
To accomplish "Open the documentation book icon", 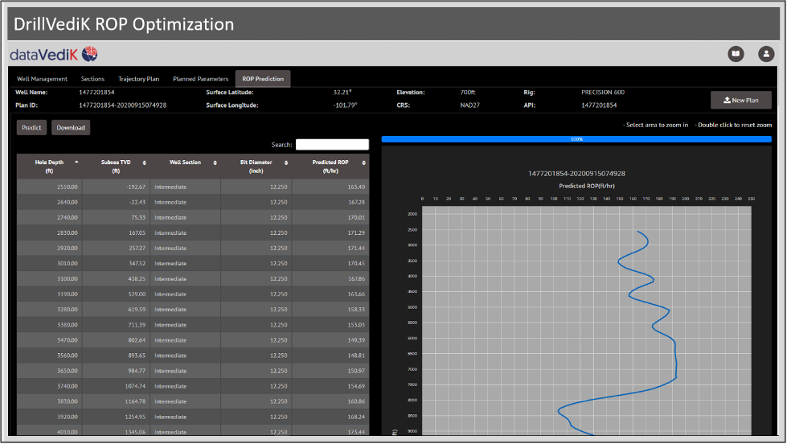I will tap(736, 54).
